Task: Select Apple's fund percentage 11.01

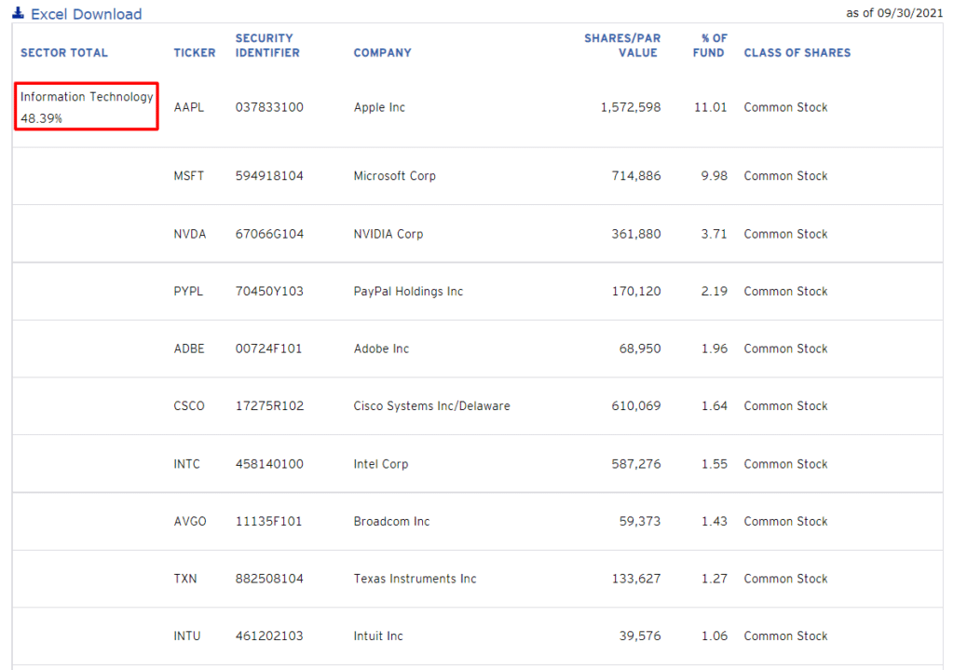Action: click(x=711, y=108)
